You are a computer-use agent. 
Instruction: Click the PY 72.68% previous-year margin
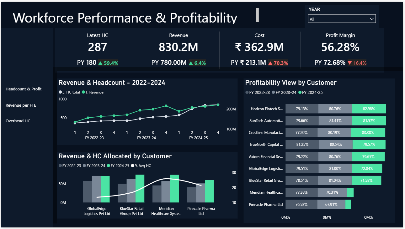tap(330, 63)
